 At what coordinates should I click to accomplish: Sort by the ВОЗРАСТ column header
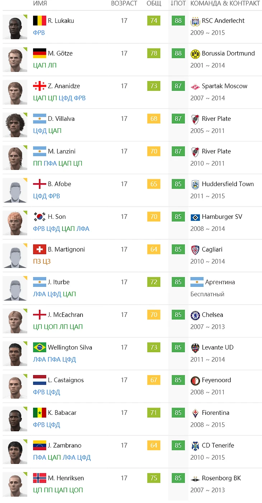coord(124,4)
